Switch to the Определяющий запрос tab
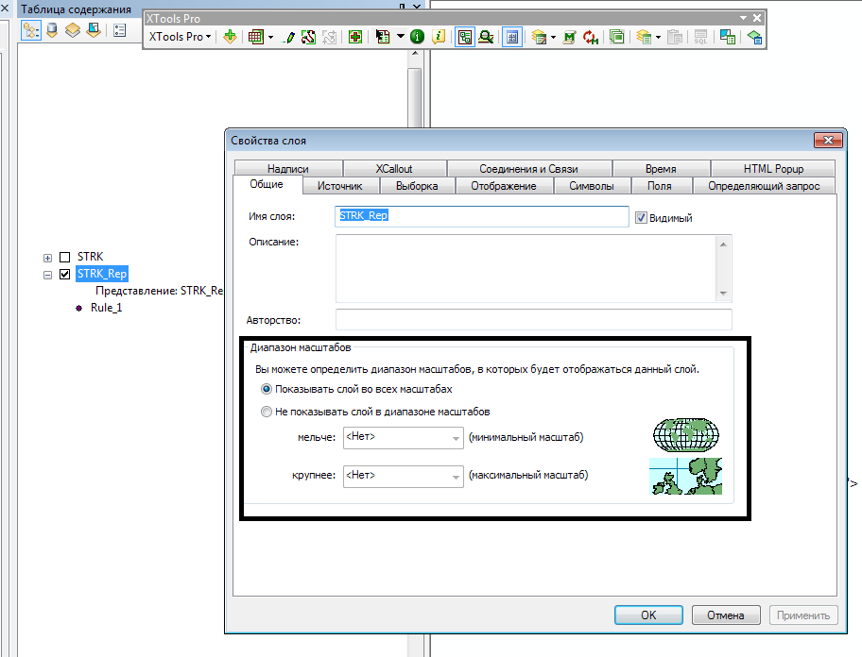Viewport: 862px width, 657px height. pos(764,186)
